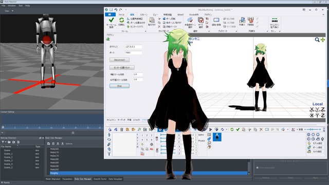Click the filter funnel icon in Working Directory
329x185 pixels.
3,142
